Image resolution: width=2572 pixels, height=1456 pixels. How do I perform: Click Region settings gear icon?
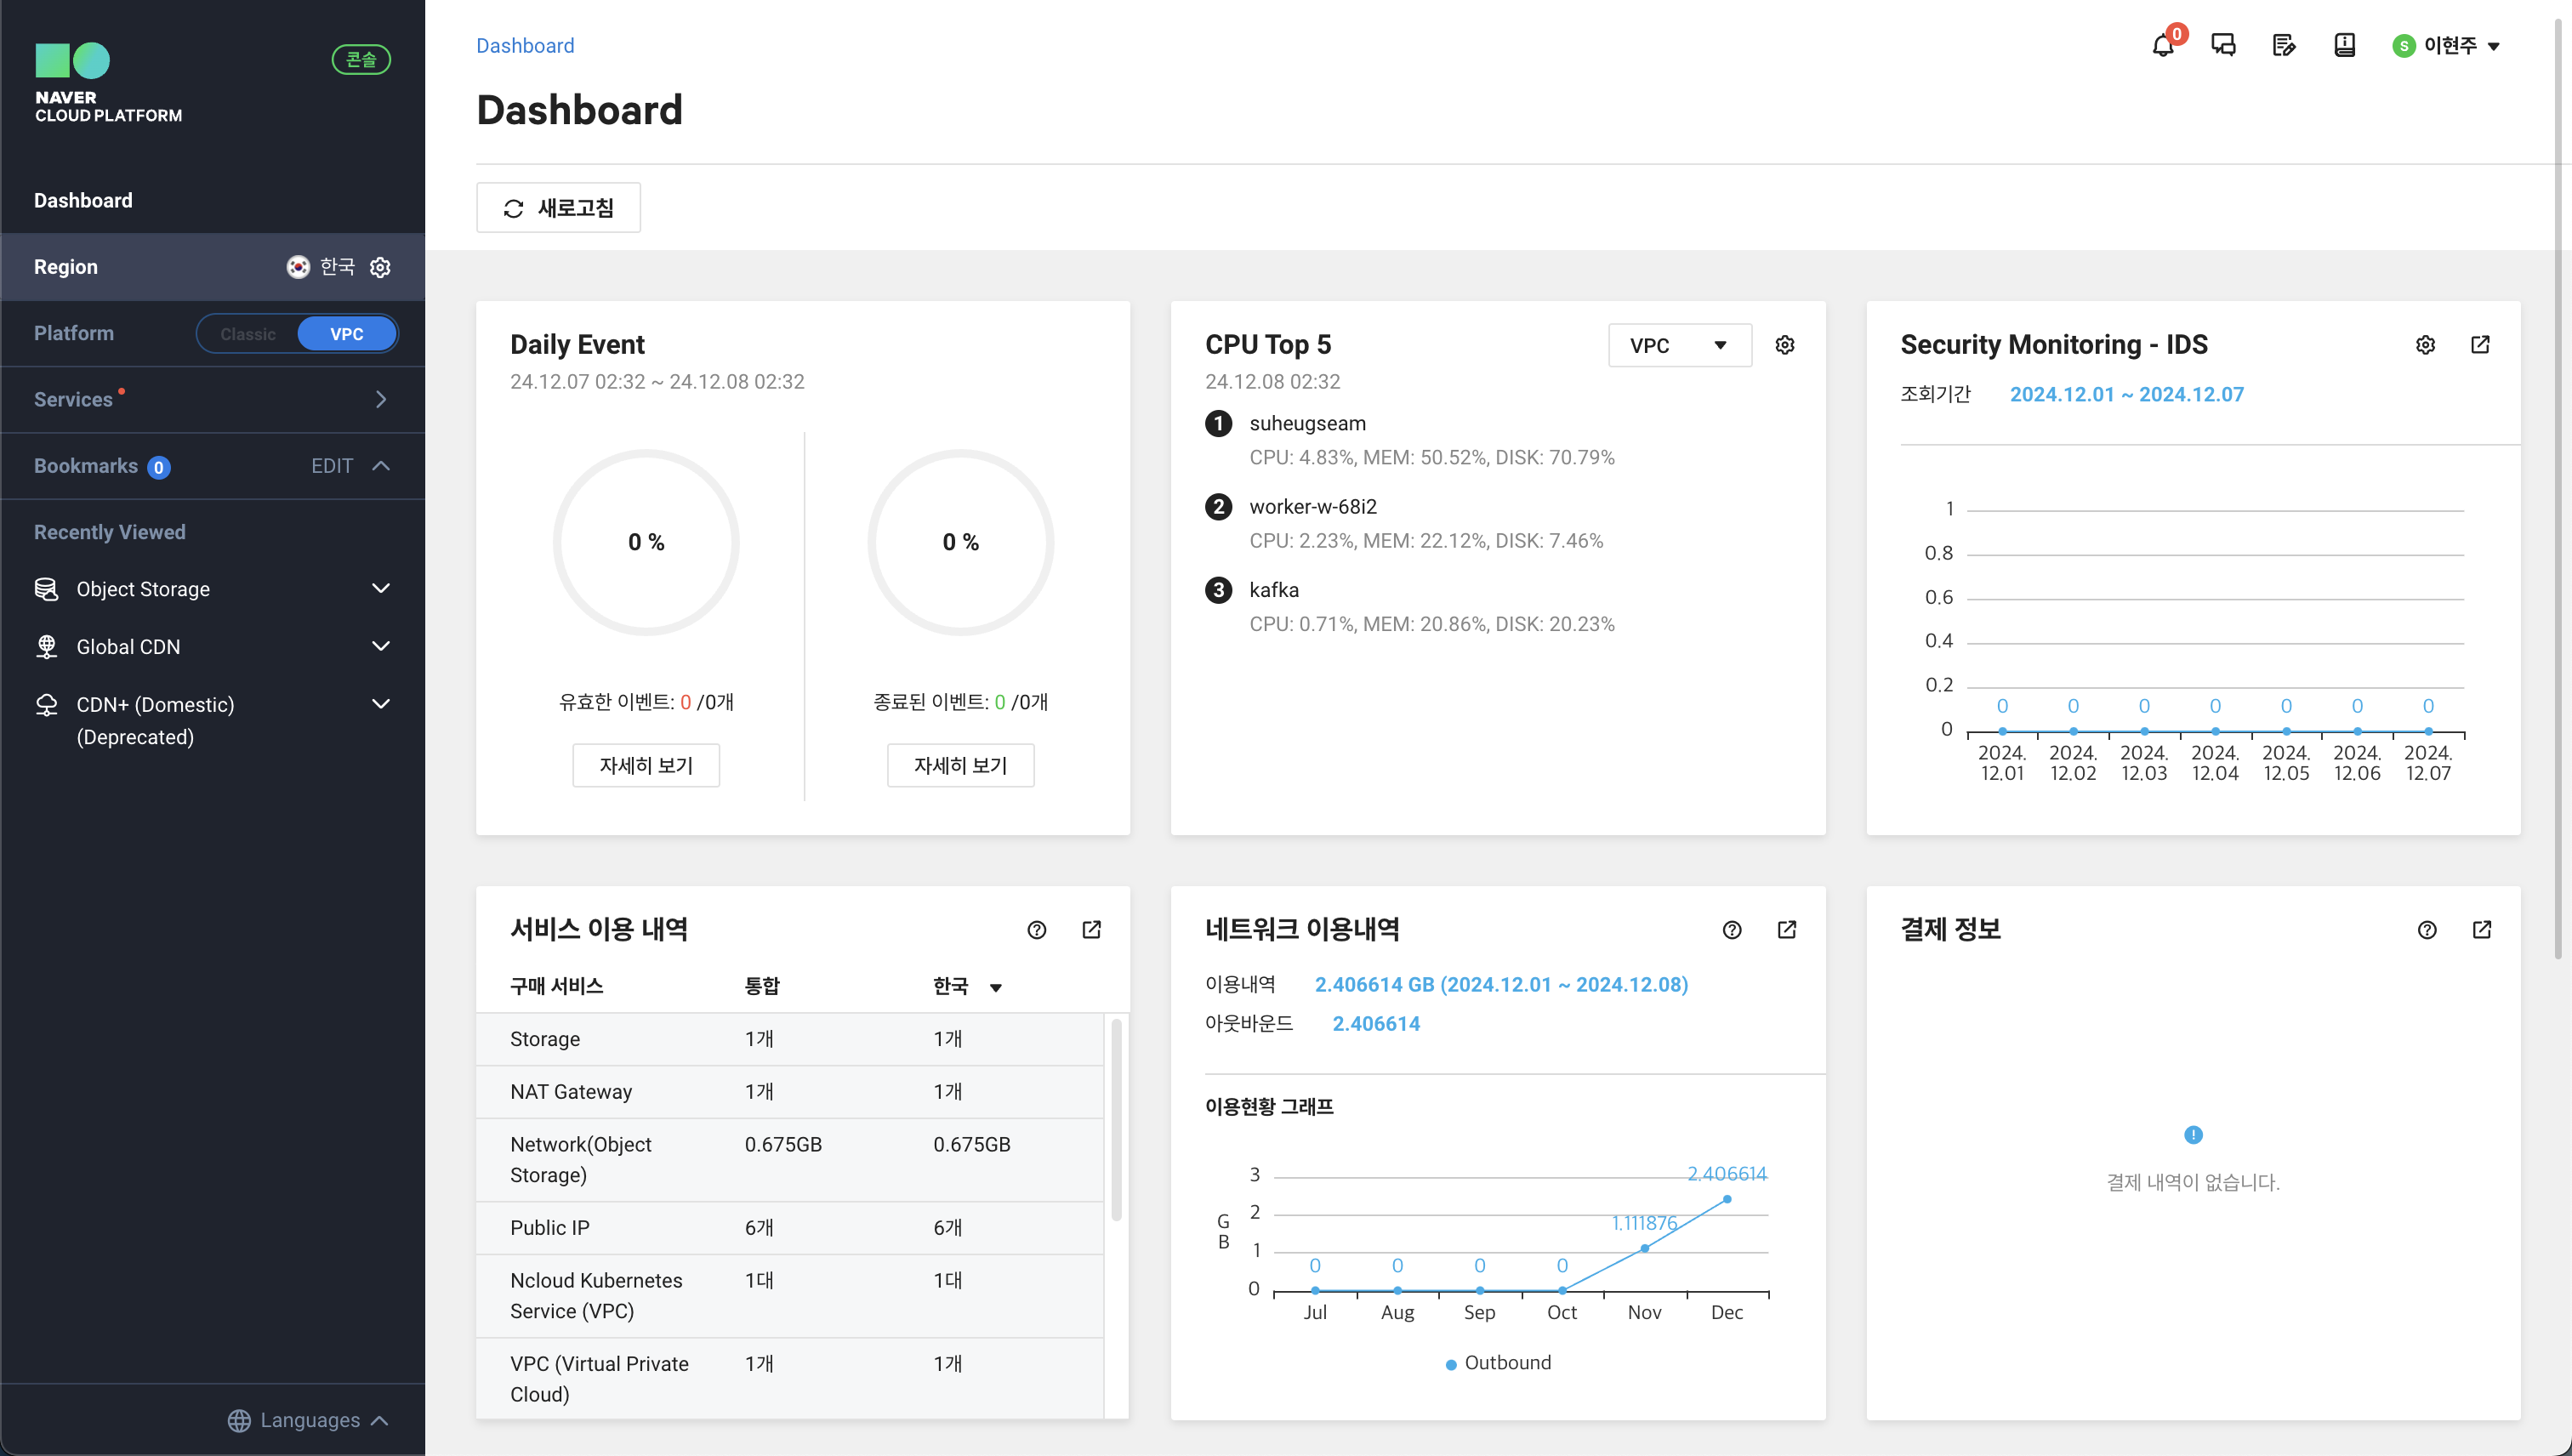pos(380,267)
